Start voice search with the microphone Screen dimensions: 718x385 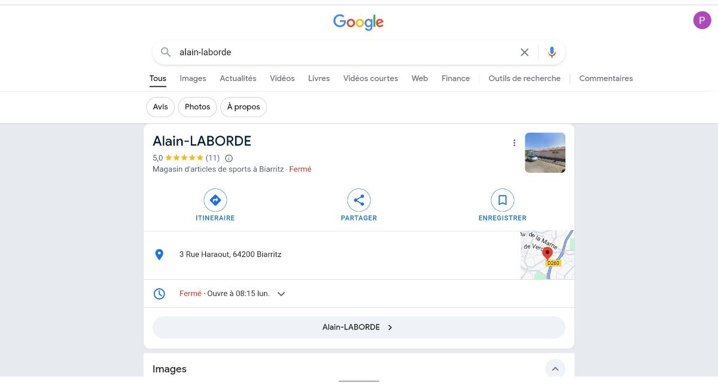(552, 52)
